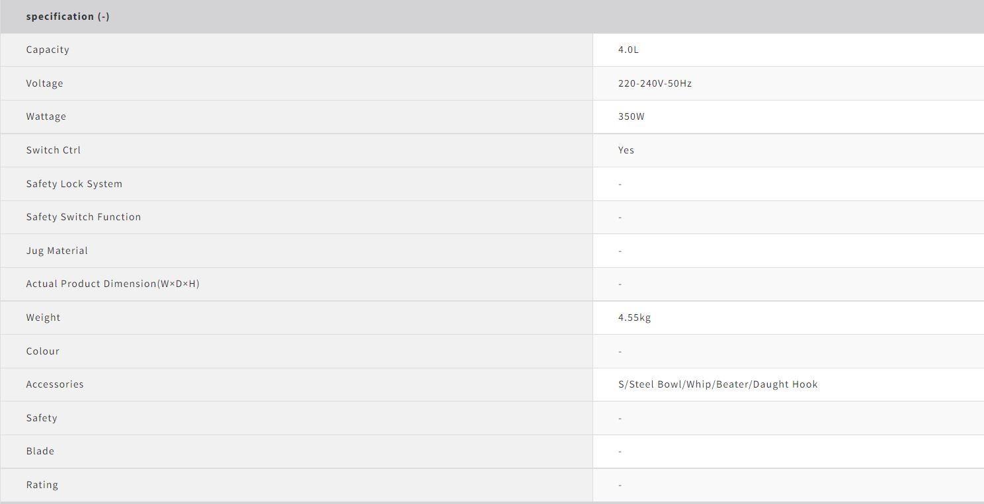Click the Capacity row label
The image size is (984, 504).
[x=48, y=50]
